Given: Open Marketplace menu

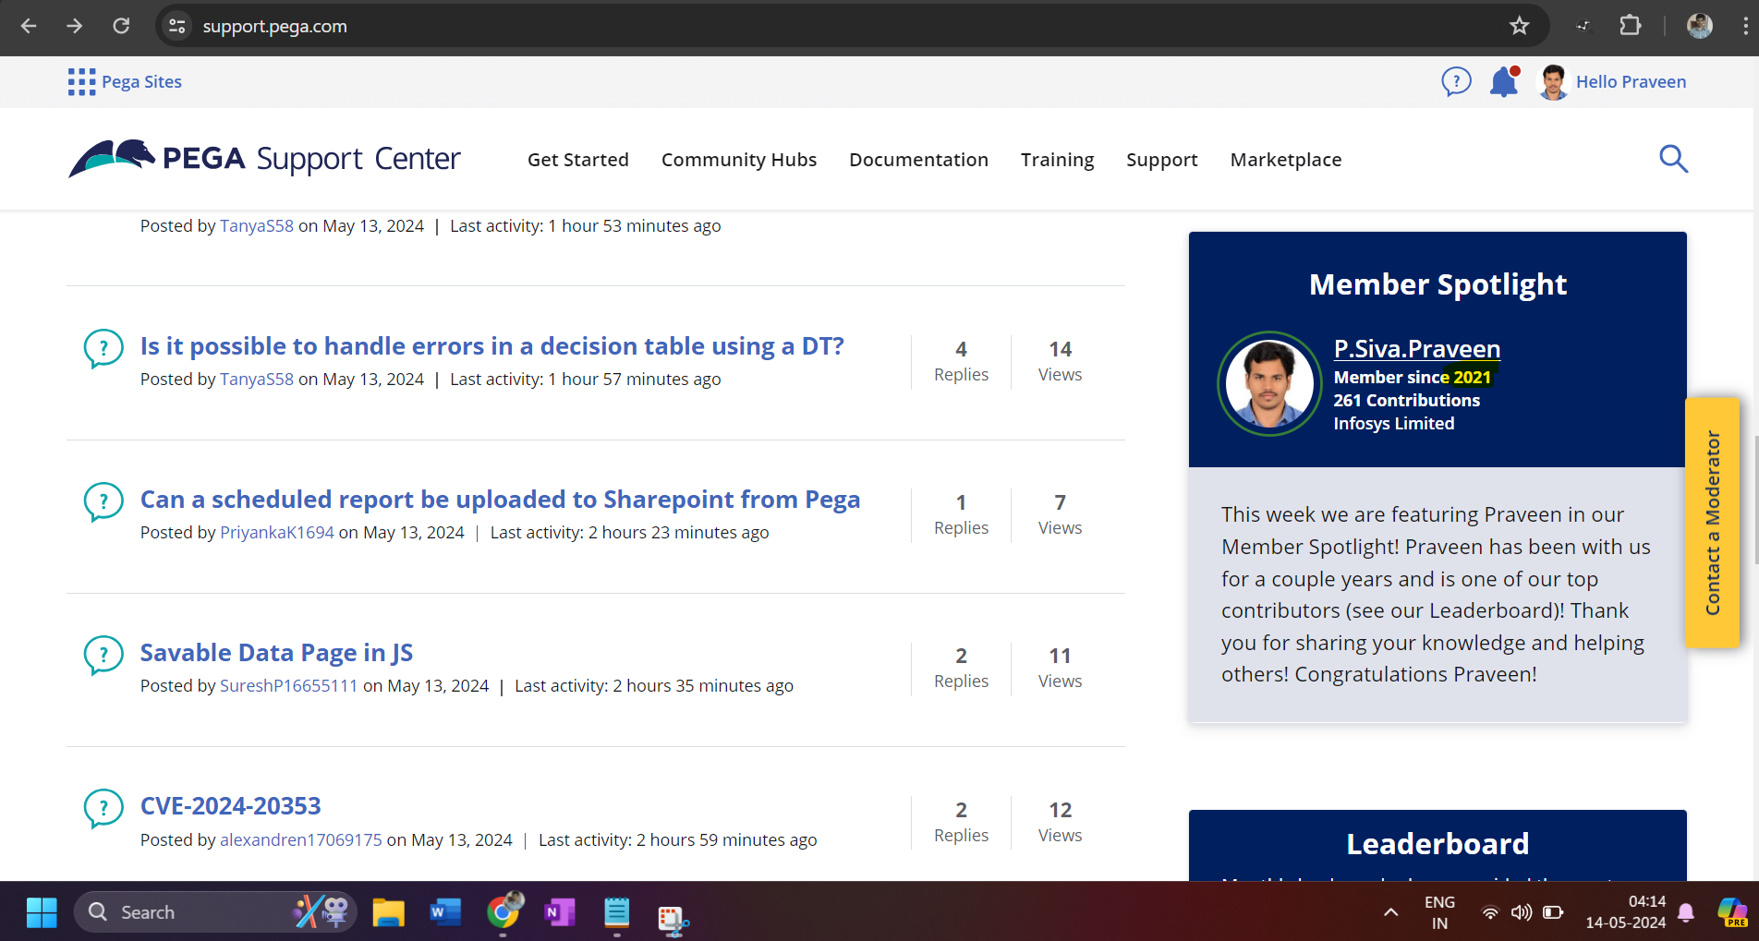Looking at the screenshot, I should click(1286, 159).
